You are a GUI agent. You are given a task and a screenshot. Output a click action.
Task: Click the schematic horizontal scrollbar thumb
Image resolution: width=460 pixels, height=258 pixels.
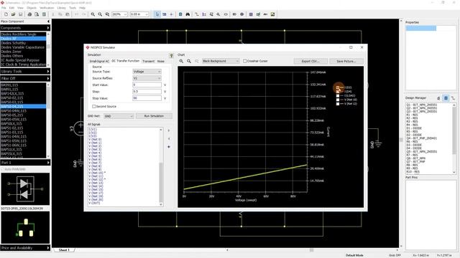311,250
